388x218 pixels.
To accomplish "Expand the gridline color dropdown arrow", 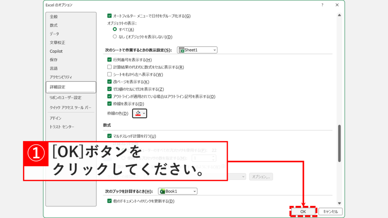I will coord(144,113).
